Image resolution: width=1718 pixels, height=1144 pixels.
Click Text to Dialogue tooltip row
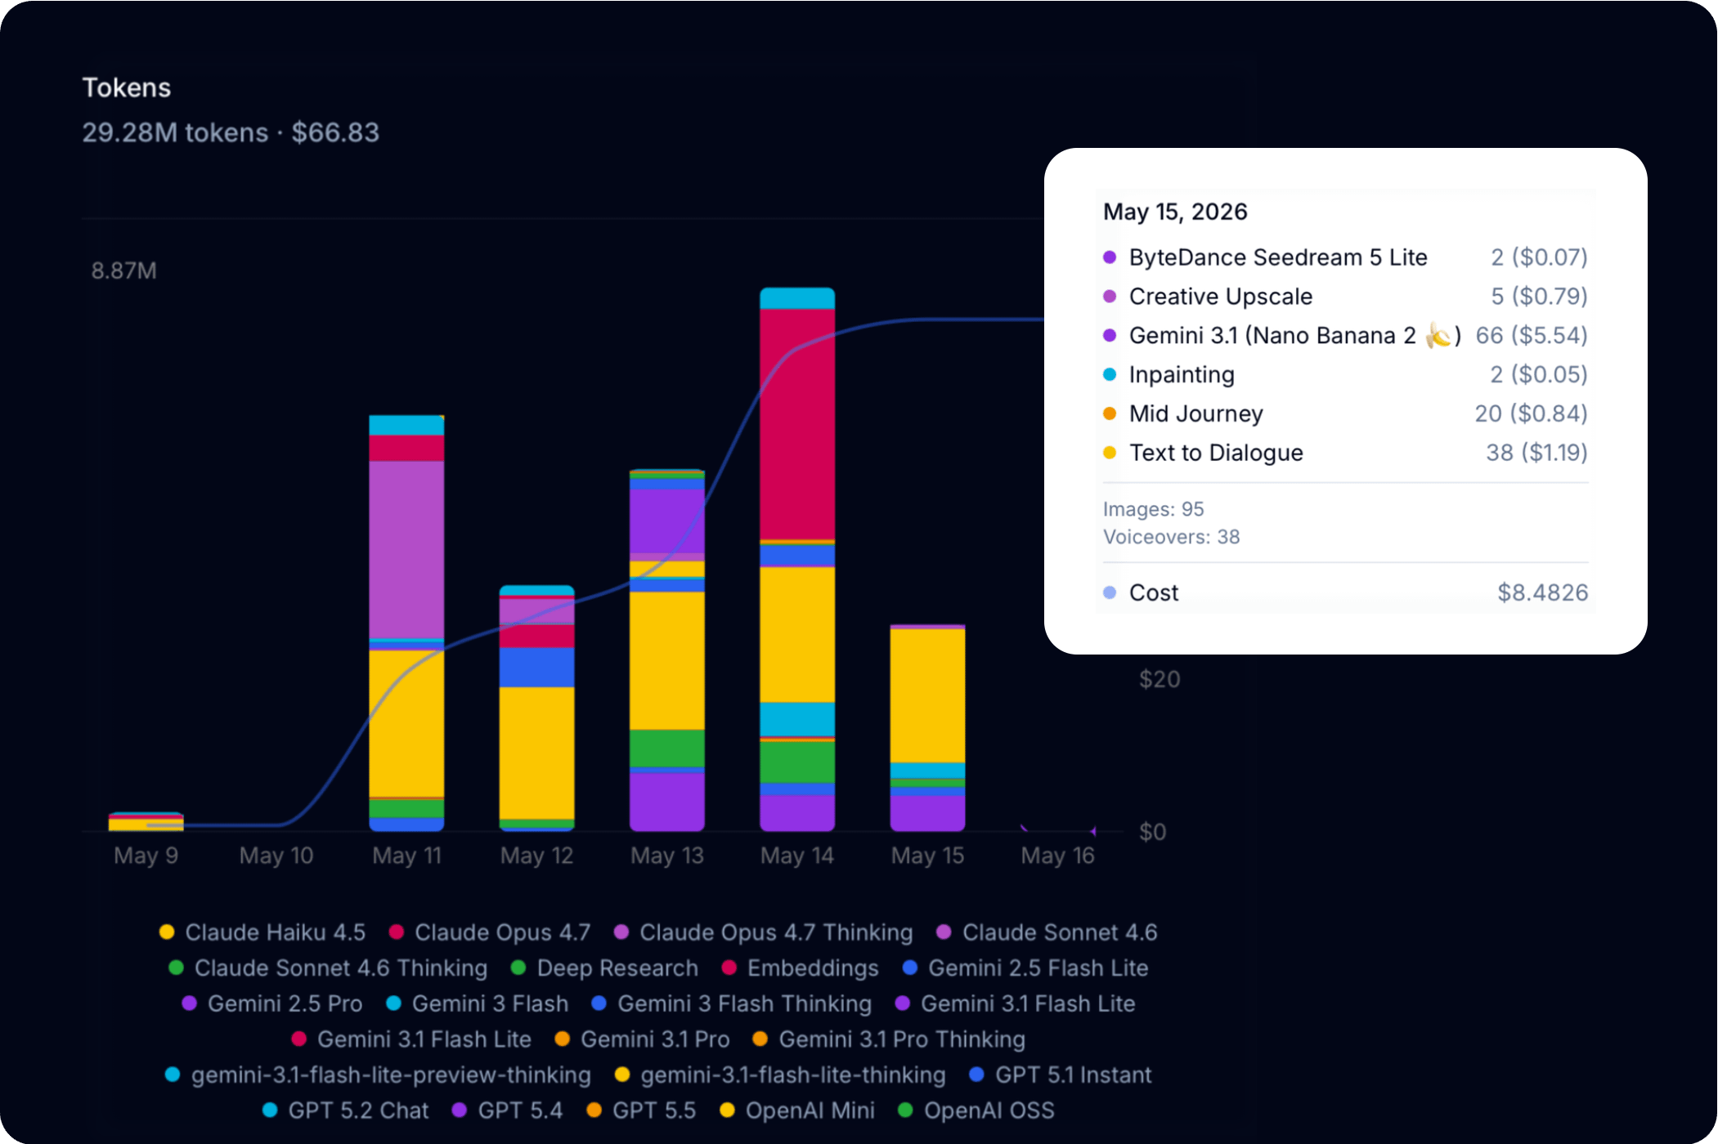click(x=1345, y=453)
